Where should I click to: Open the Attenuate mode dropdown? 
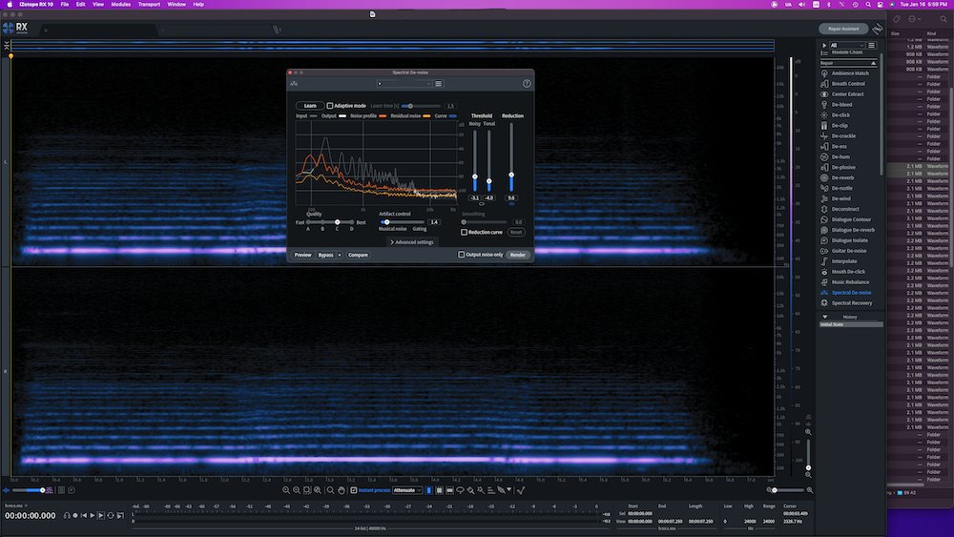click(407, 490)
